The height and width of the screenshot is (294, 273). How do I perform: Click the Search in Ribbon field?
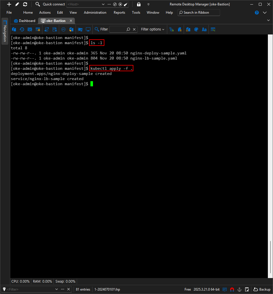[x=198, y=13]
